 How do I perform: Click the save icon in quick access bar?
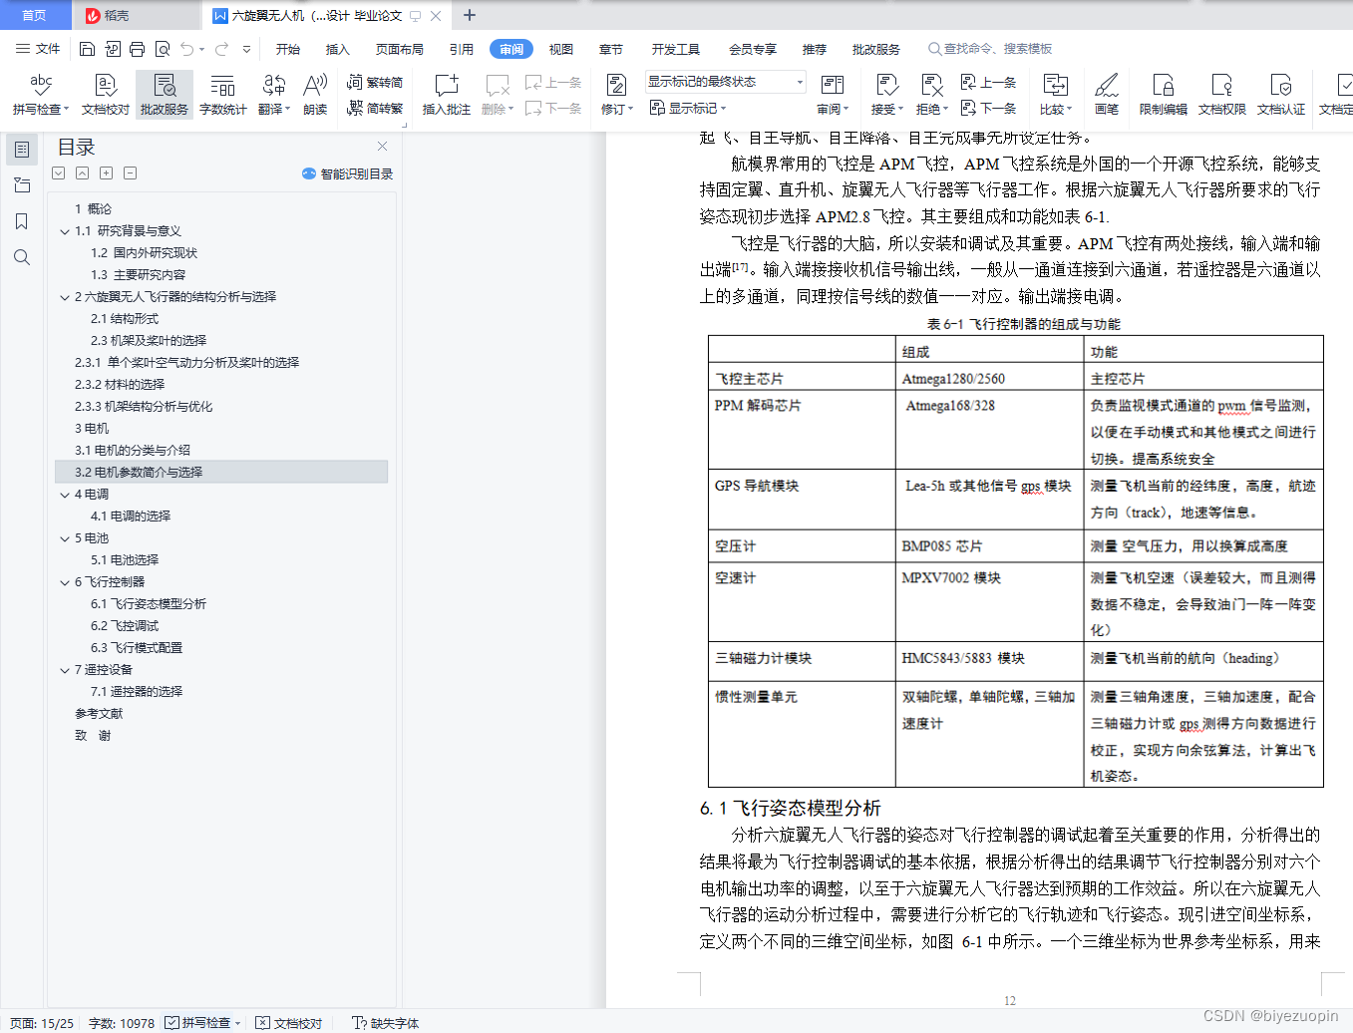click(87, 49)
